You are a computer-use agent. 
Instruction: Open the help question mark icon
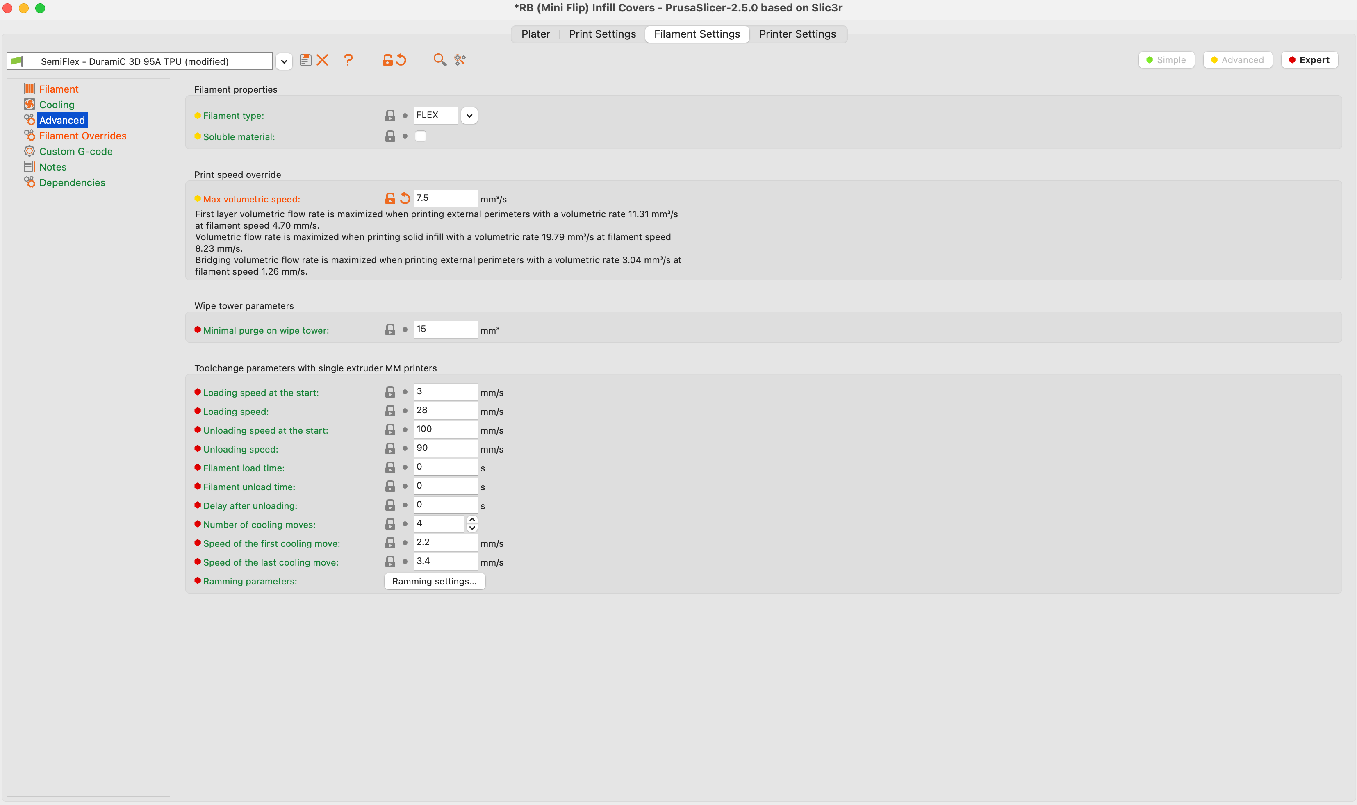tap(348, 60)
